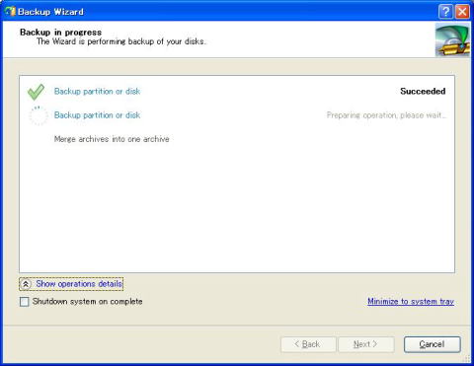The image size is (474, 366).
Task: Click the Backup Wizard title bar icon
Action: coord(10,12)
